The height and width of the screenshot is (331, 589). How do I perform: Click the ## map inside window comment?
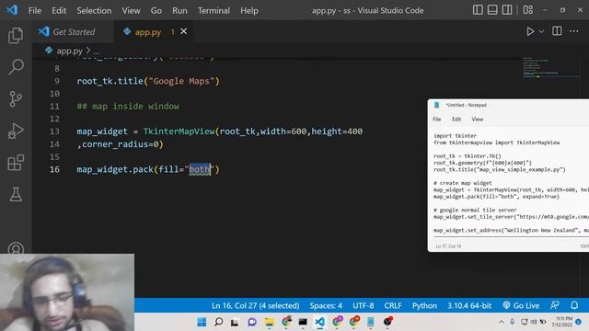tap(128, 107)
